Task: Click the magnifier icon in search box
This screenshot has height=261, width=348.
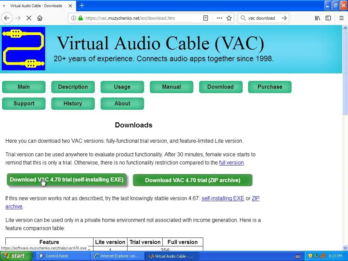Action: coord(243,18)
